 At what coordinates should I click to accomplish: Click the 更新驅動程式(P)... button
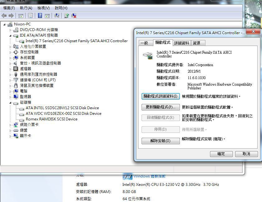[x=161, y=107]
